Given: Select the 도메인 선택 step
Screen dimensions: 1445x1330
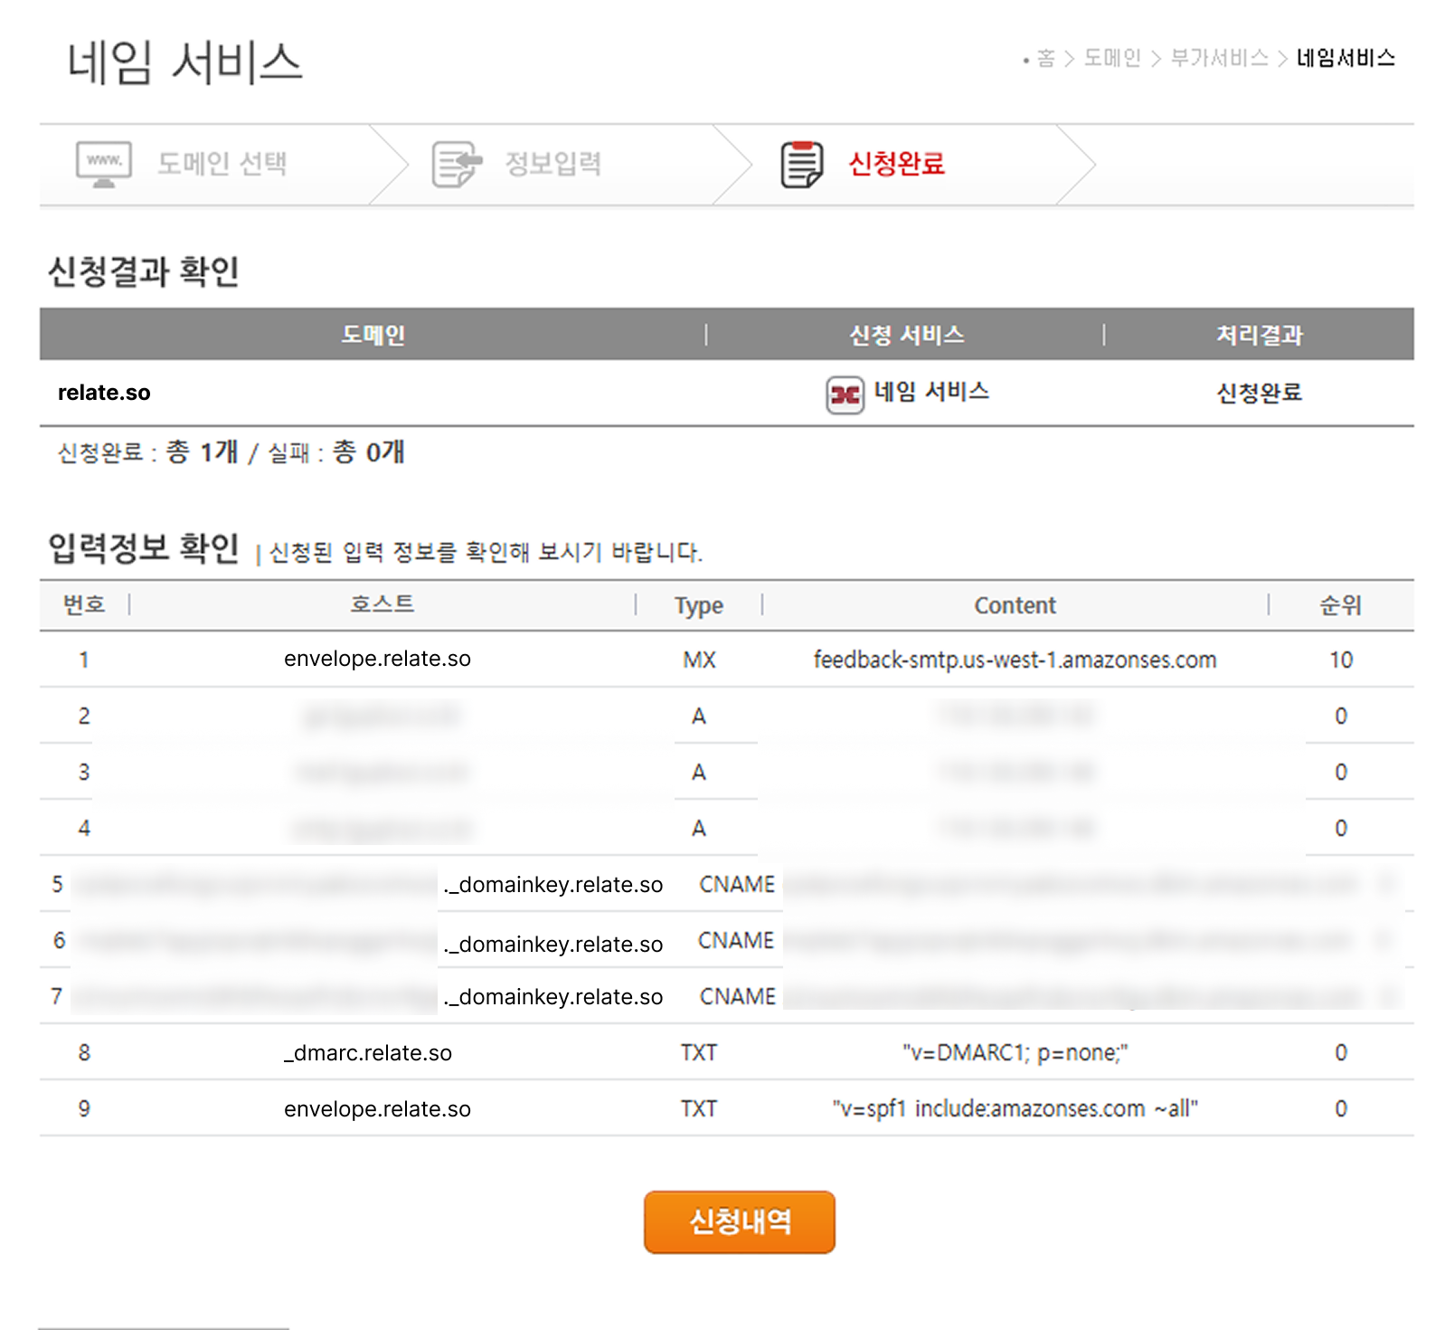Looking at the screenshot, I should coord(222,164).
